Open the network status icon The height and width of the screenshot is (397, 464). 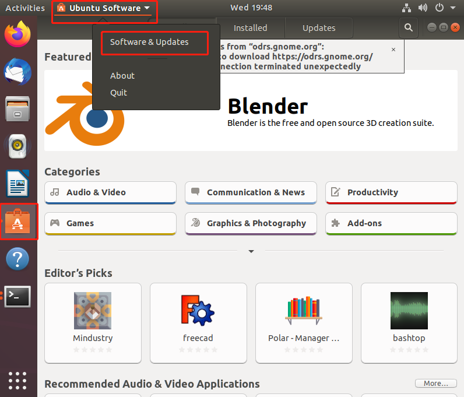coord(407,8)
